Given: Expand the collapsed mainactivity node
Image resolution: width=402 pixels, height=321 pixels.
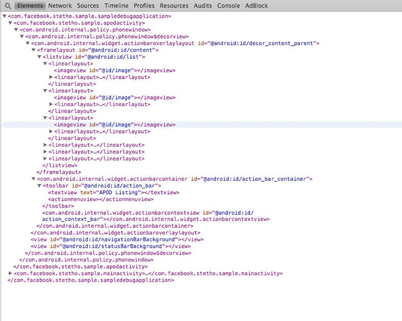Looking at the screenshot, I should [10, 273].
